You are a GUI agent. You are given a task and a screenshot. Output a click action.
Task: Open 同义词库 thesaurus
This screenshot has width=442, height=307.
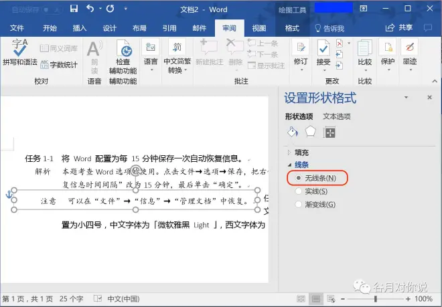(x=59, y=48)
